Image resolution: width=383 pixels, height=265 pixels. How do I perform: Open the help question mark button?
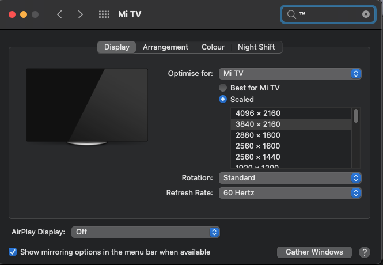365,252
